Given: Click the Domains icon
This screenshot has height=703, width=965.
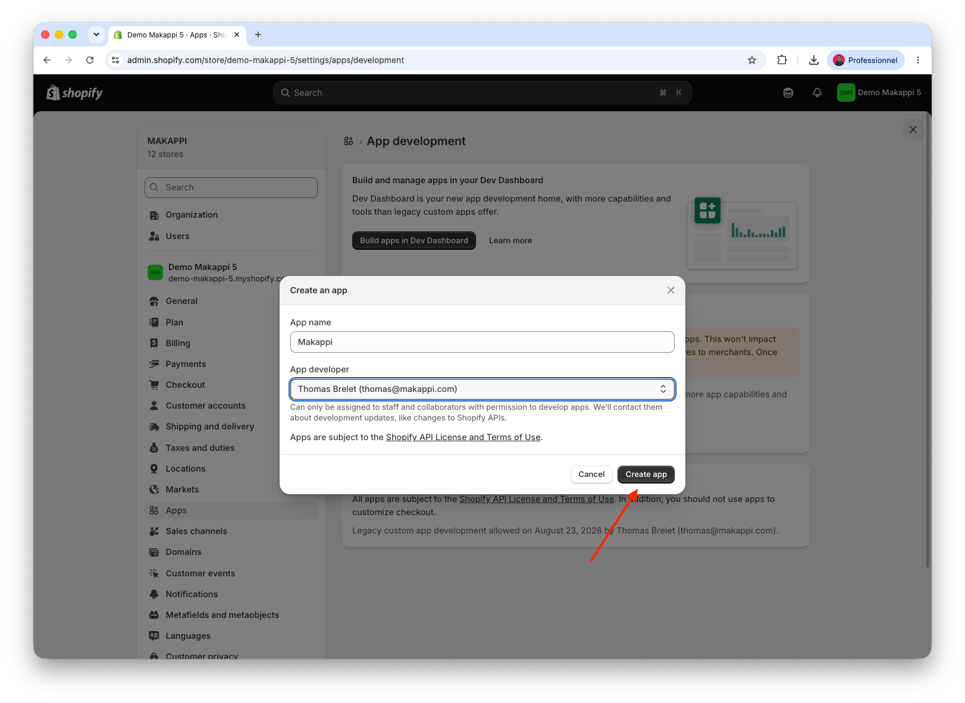Looking at the screenshot, I should click(154, 552).
